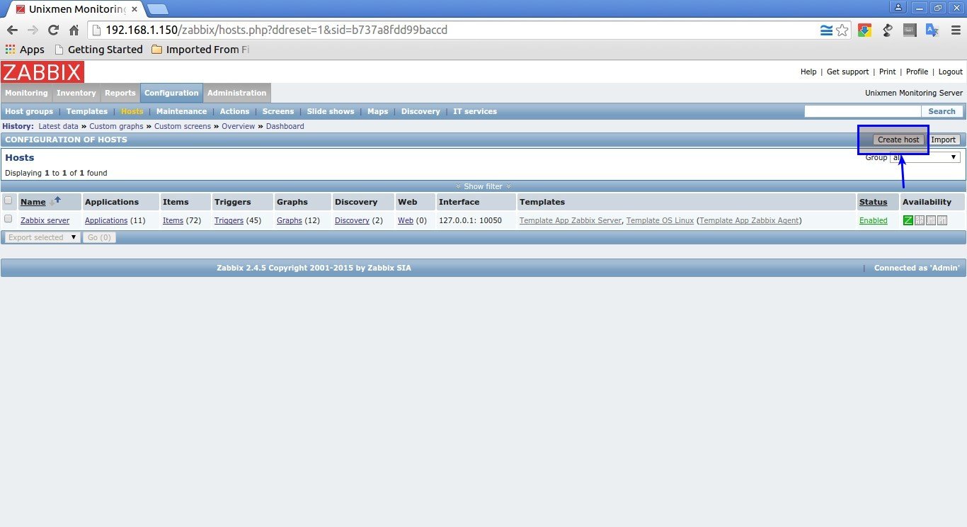This screenshot has height=527, width=967.
Task: Reload the page with the refresh icon
Action: (53, 30)
